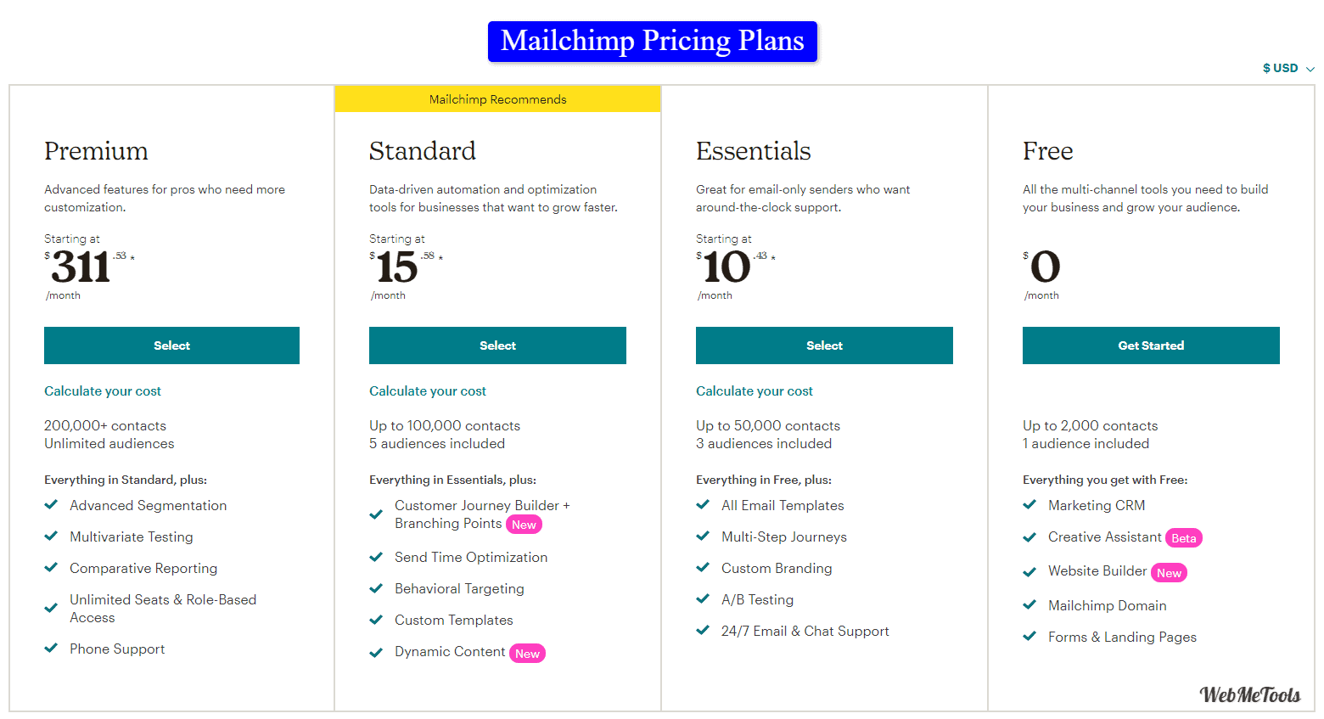Click the checkmark icon beside Advanced Segmentation
Screen dimensions: 1324x719
[51, 504]
